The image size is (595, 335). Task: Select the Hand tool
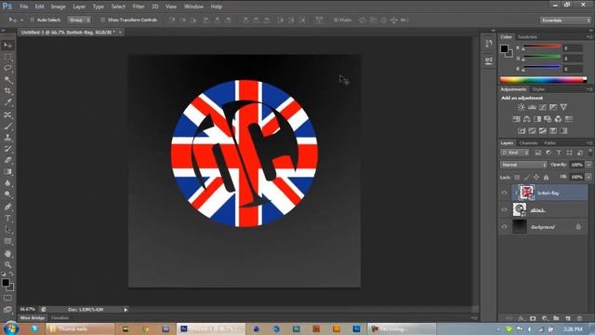7,253
